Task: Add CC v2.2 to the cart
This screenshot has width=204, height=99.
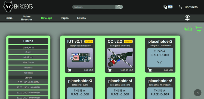Action: click(x=110, y=70)
